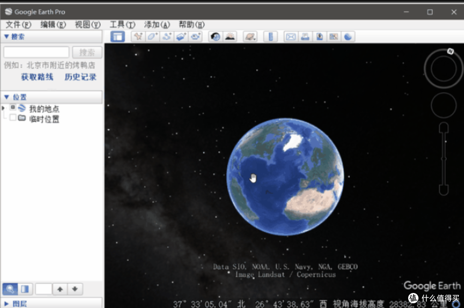Viewport: 464px width, 308px height.
Task: Click the Google Earth logo in viewer
Action: 432,286
